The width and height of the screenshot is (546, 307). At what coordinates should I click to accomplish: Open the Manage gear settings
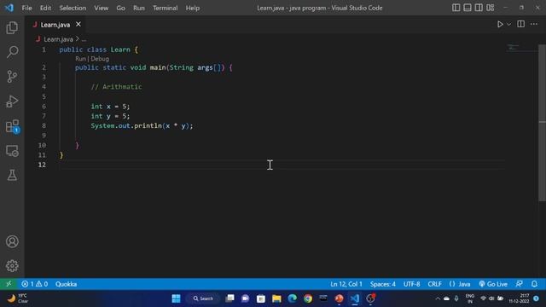click(x=12, y=265)
